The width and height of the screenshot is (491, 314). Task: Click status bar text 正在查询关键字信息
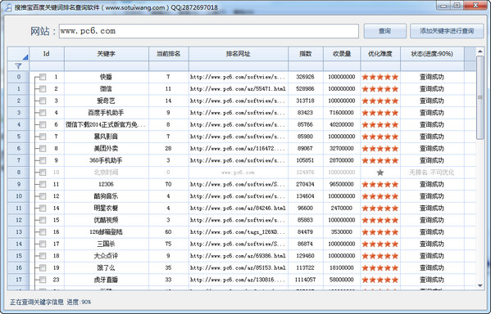[37, 302]
